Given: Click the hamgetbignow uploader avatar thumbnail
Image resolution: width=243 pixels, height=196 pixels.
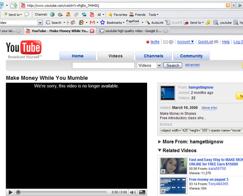Looking at the screenshot, I should coord(167,93).
